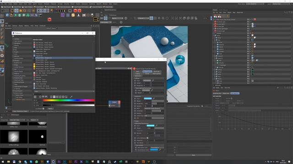The width and height of the screenshot is (293, 164).
Task: Open the Fresnel Type dropdown
Action: [154, 116]
